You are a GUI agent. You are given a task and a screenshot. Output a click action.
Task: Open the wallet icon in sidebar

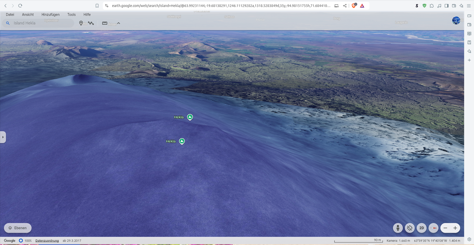469,25
